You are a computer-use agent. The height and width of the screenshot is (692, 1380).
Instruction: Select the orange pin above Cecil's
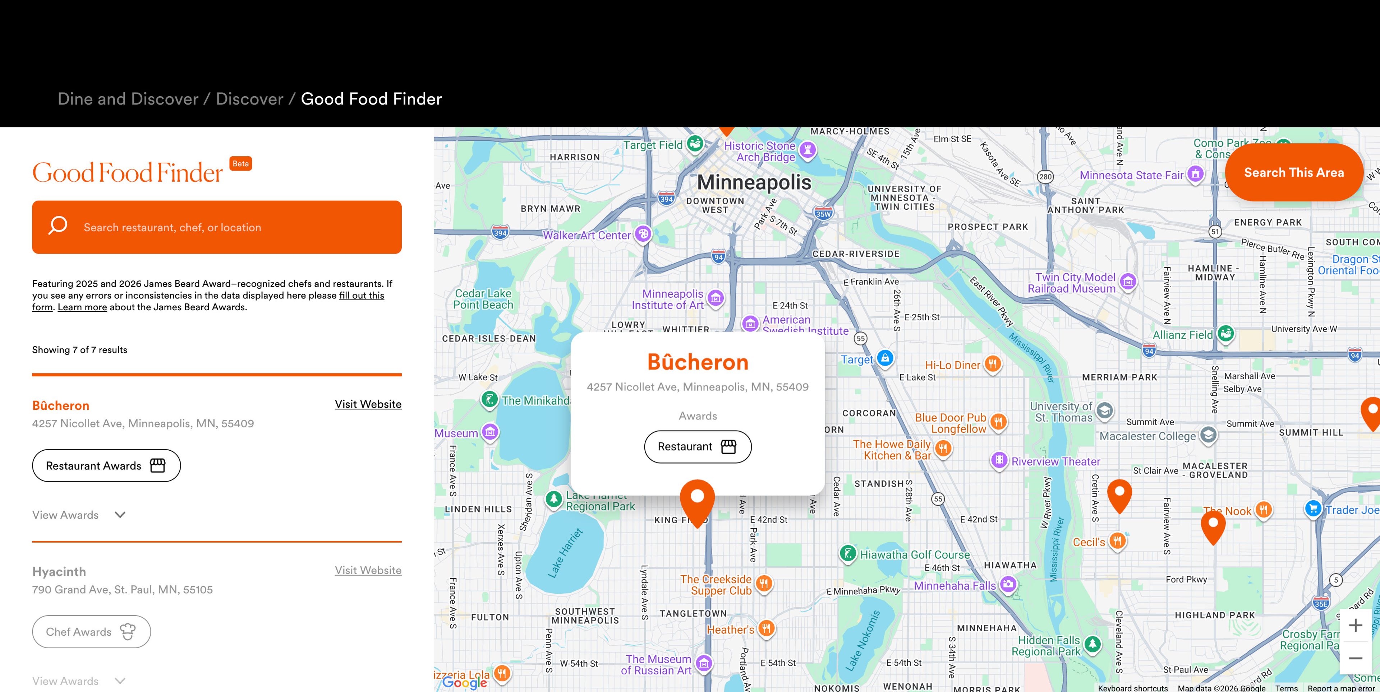click(1119, 496)
